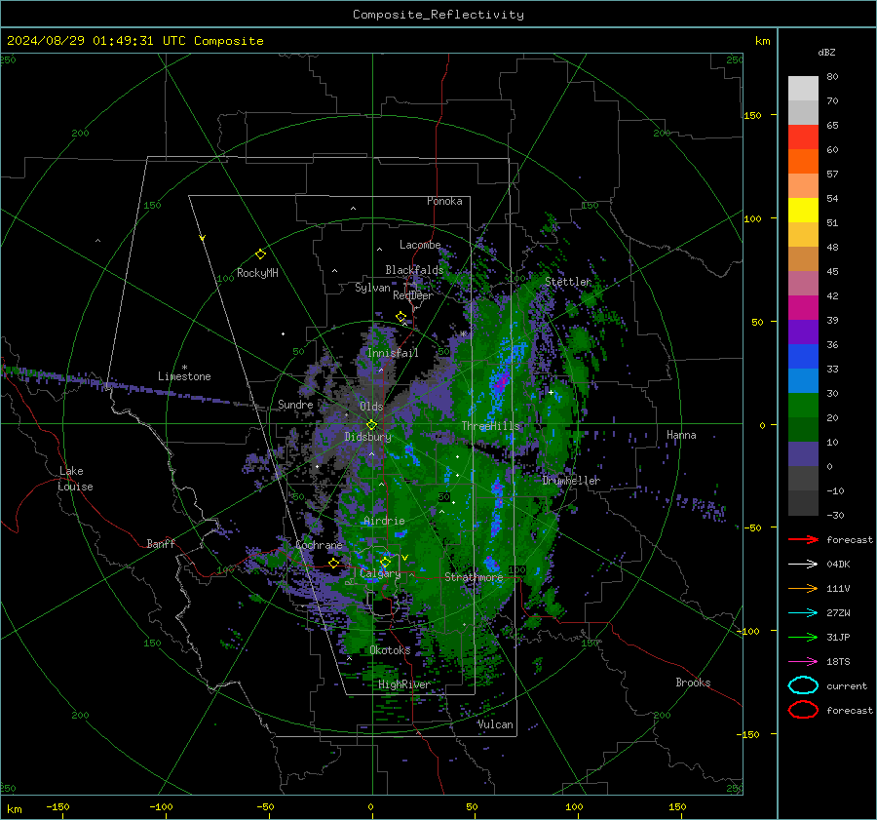Click the green 31JP arrow icon

pyautogui.click(x=803, y=637)
